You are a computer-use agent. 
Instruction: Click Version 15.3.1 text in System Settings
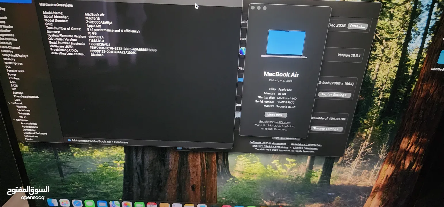tap(349, 55)
